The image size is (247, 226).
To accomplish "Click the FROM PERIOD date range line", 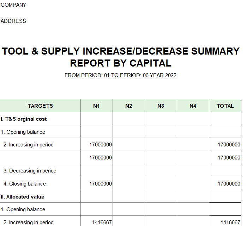I will coord(121,75).
